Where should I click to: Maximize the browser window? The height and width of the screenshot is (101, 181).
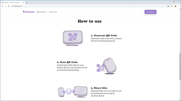click(174, 2)
